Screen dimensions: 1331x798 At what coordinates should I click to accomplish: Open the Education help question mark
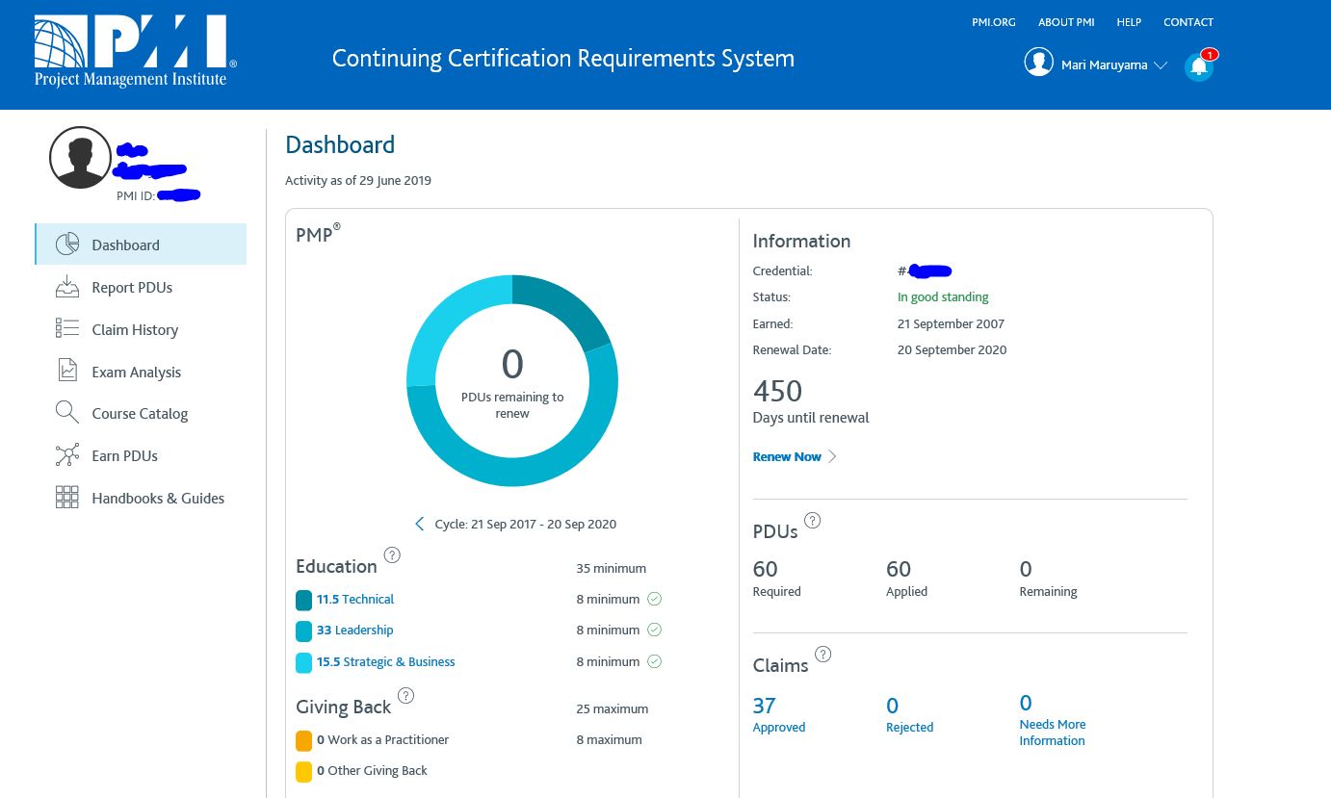pyautogui.click(x=392, y=555)
